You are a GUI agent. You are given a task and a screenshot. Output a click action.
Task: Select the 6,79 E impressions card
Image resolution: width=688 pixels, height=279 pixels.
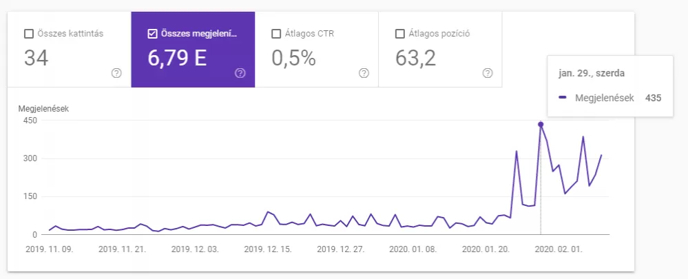coord(193,50)
